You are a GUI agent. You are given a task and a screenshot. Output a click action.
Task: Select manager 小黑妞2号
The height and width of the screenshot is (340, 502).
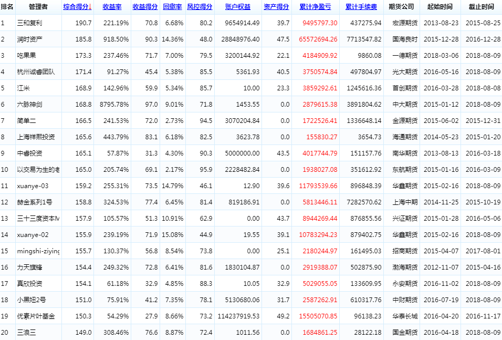pos(32,300)
